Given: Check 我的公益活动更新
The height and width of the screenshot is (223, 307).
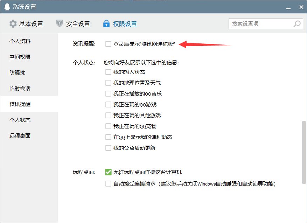Looking at the screenshot, I should (109, 148).
